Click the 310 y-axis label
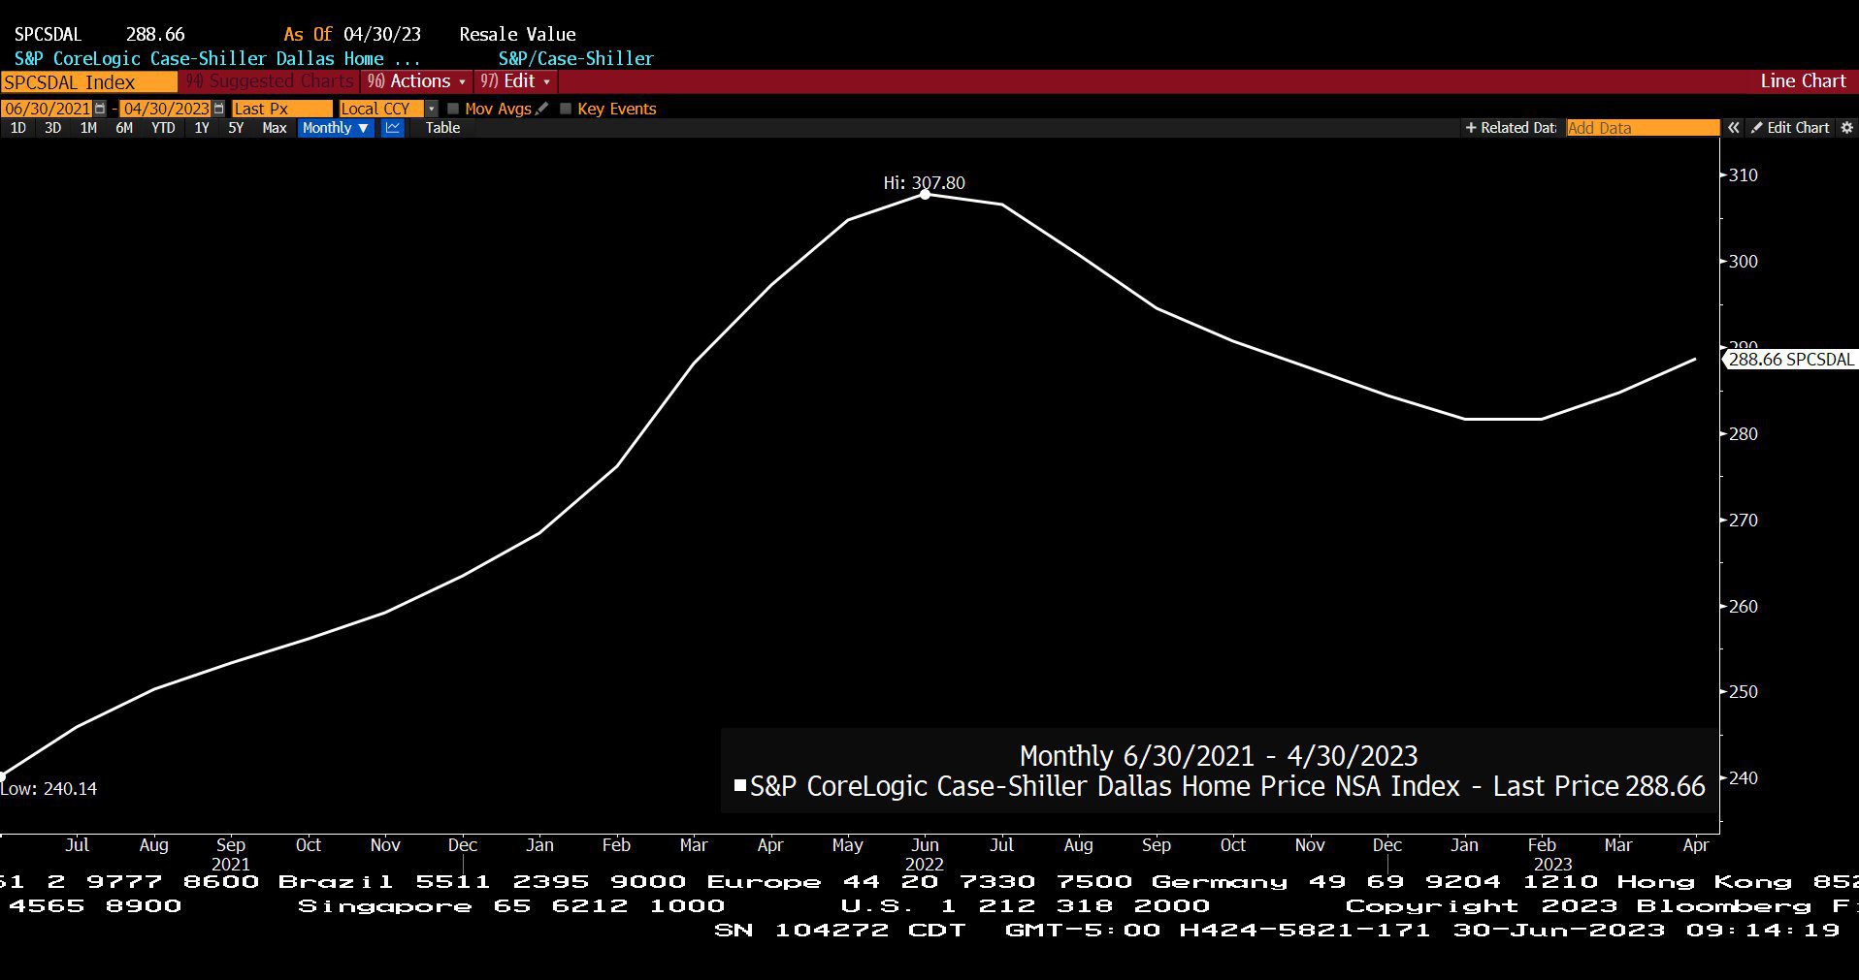The image size is (1859, 980). pyautogui.click(x=1744, y=175)
